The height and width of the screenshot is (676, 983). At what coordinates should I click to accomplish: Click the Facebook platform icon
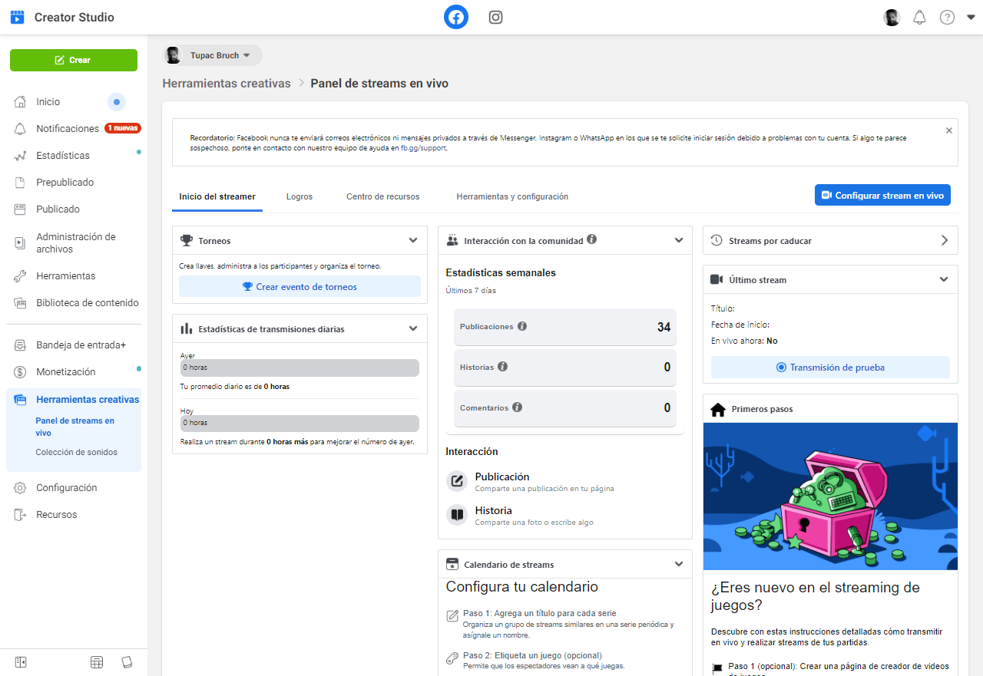click(x=456, y=17)
